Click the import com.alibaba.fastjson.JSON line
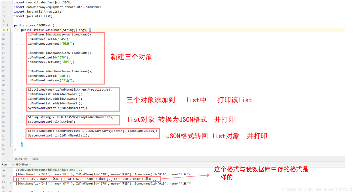This screenshot has width=354, height=194. [x=43, y=2]
